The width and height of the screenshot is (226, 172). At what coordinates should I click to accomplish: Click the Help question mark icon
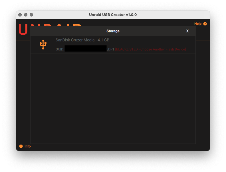[205, 24]
